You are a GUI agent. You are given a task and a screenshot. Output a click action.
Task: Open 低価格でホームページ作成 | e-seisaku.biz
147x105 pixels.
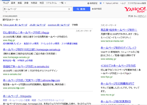pos(26,66)
